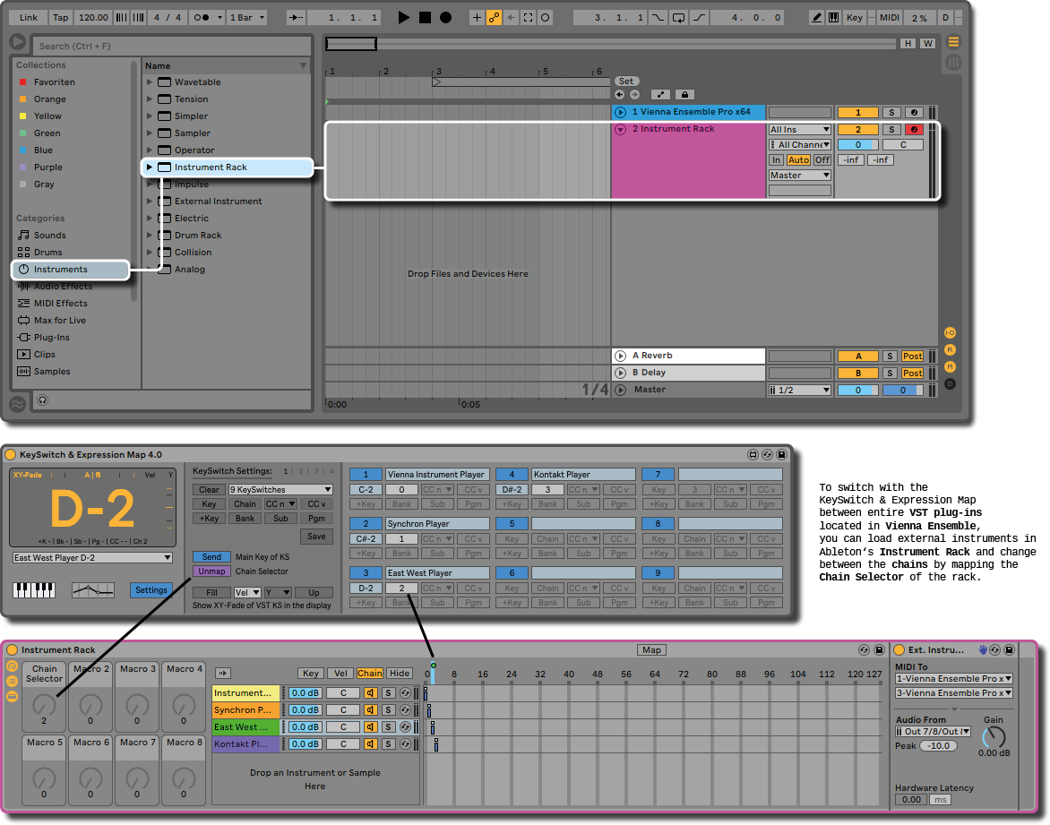Expand the Drum Rack folder

point(150,235)
